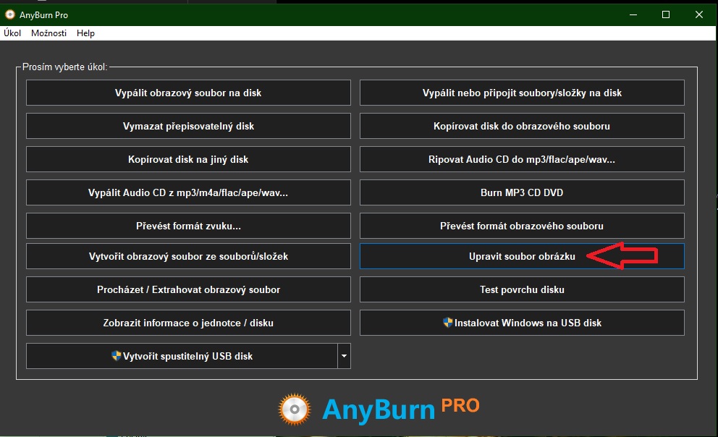Screen dimensions: 718x437
Task: Open the Help menu
Action: click(x=85, y=33)
